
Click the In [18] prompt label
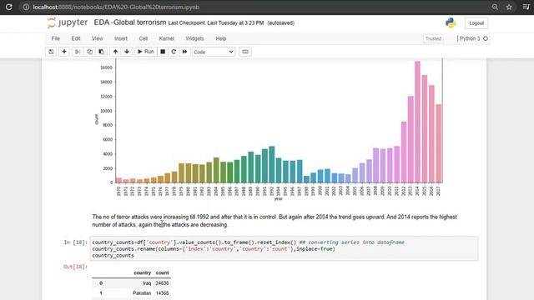pos(76,242)
